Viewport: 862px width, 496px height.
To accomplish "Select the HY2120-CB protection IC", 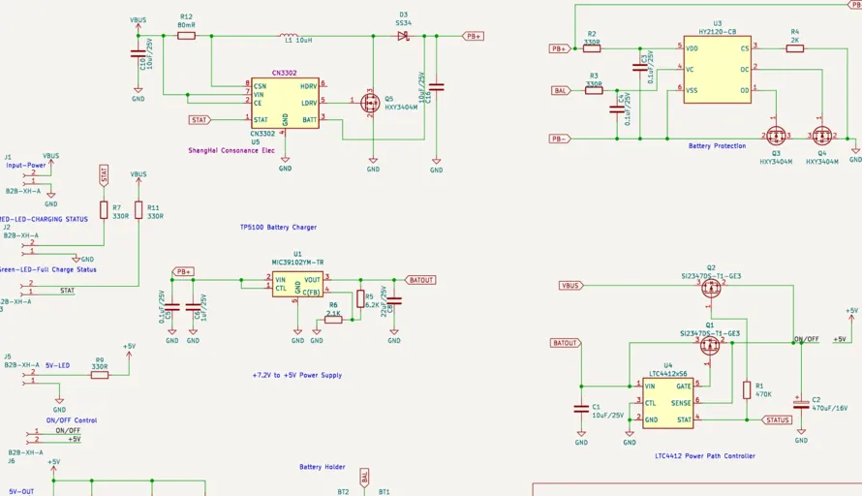I will pos(718,70).
